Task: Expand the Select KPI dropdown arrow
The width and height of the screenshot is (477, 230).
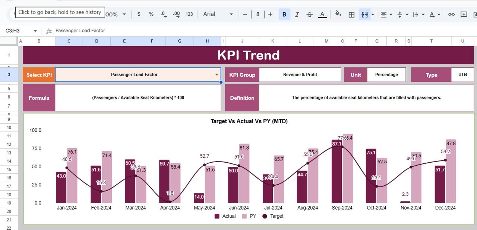Action: pos(217,75)
